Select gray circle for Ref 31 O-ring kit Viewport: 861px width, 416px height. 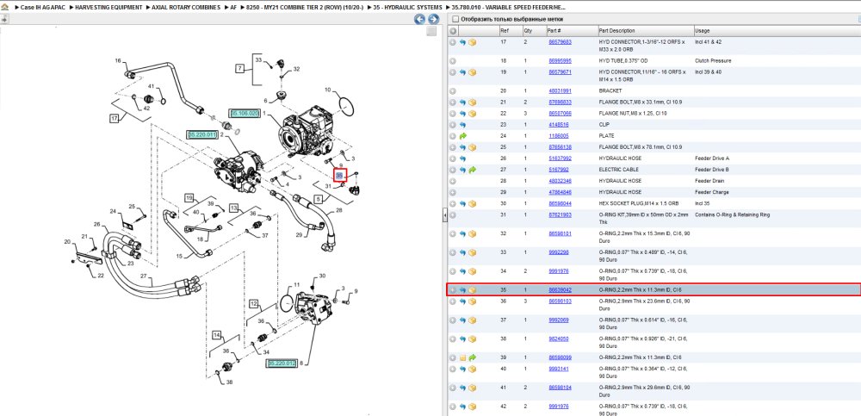pos(453,214)
